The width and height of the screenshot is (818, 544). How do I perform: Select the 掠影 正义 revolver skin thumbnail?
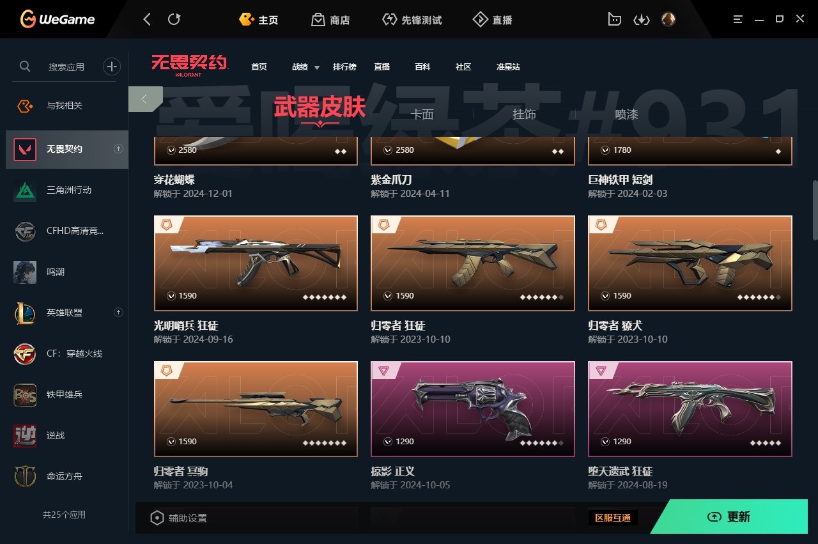coord(473,409)
